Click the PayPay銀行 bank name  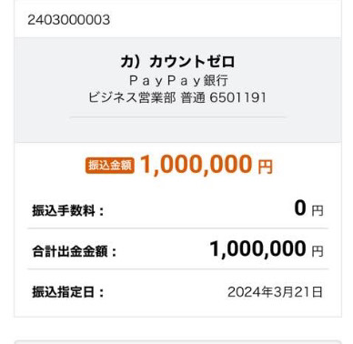[x=178, y=81]
